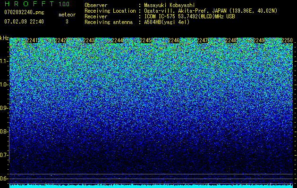Click the Observer label

point(96,5)
